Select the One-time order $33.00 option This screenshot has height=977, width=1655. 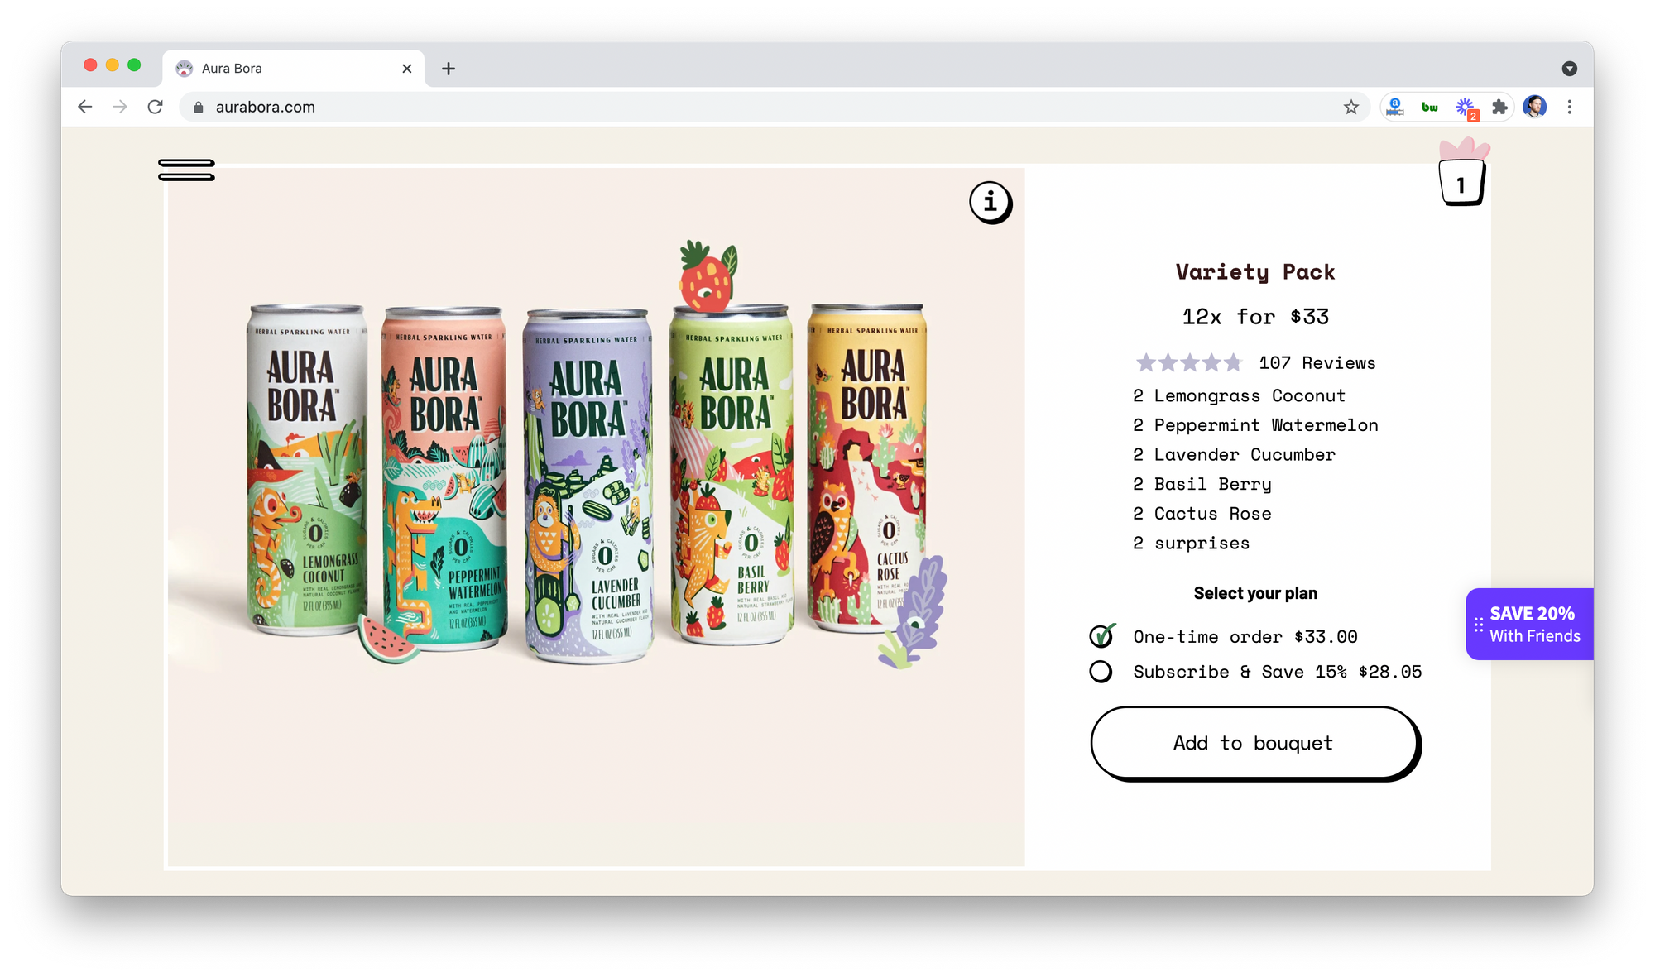1223,636
